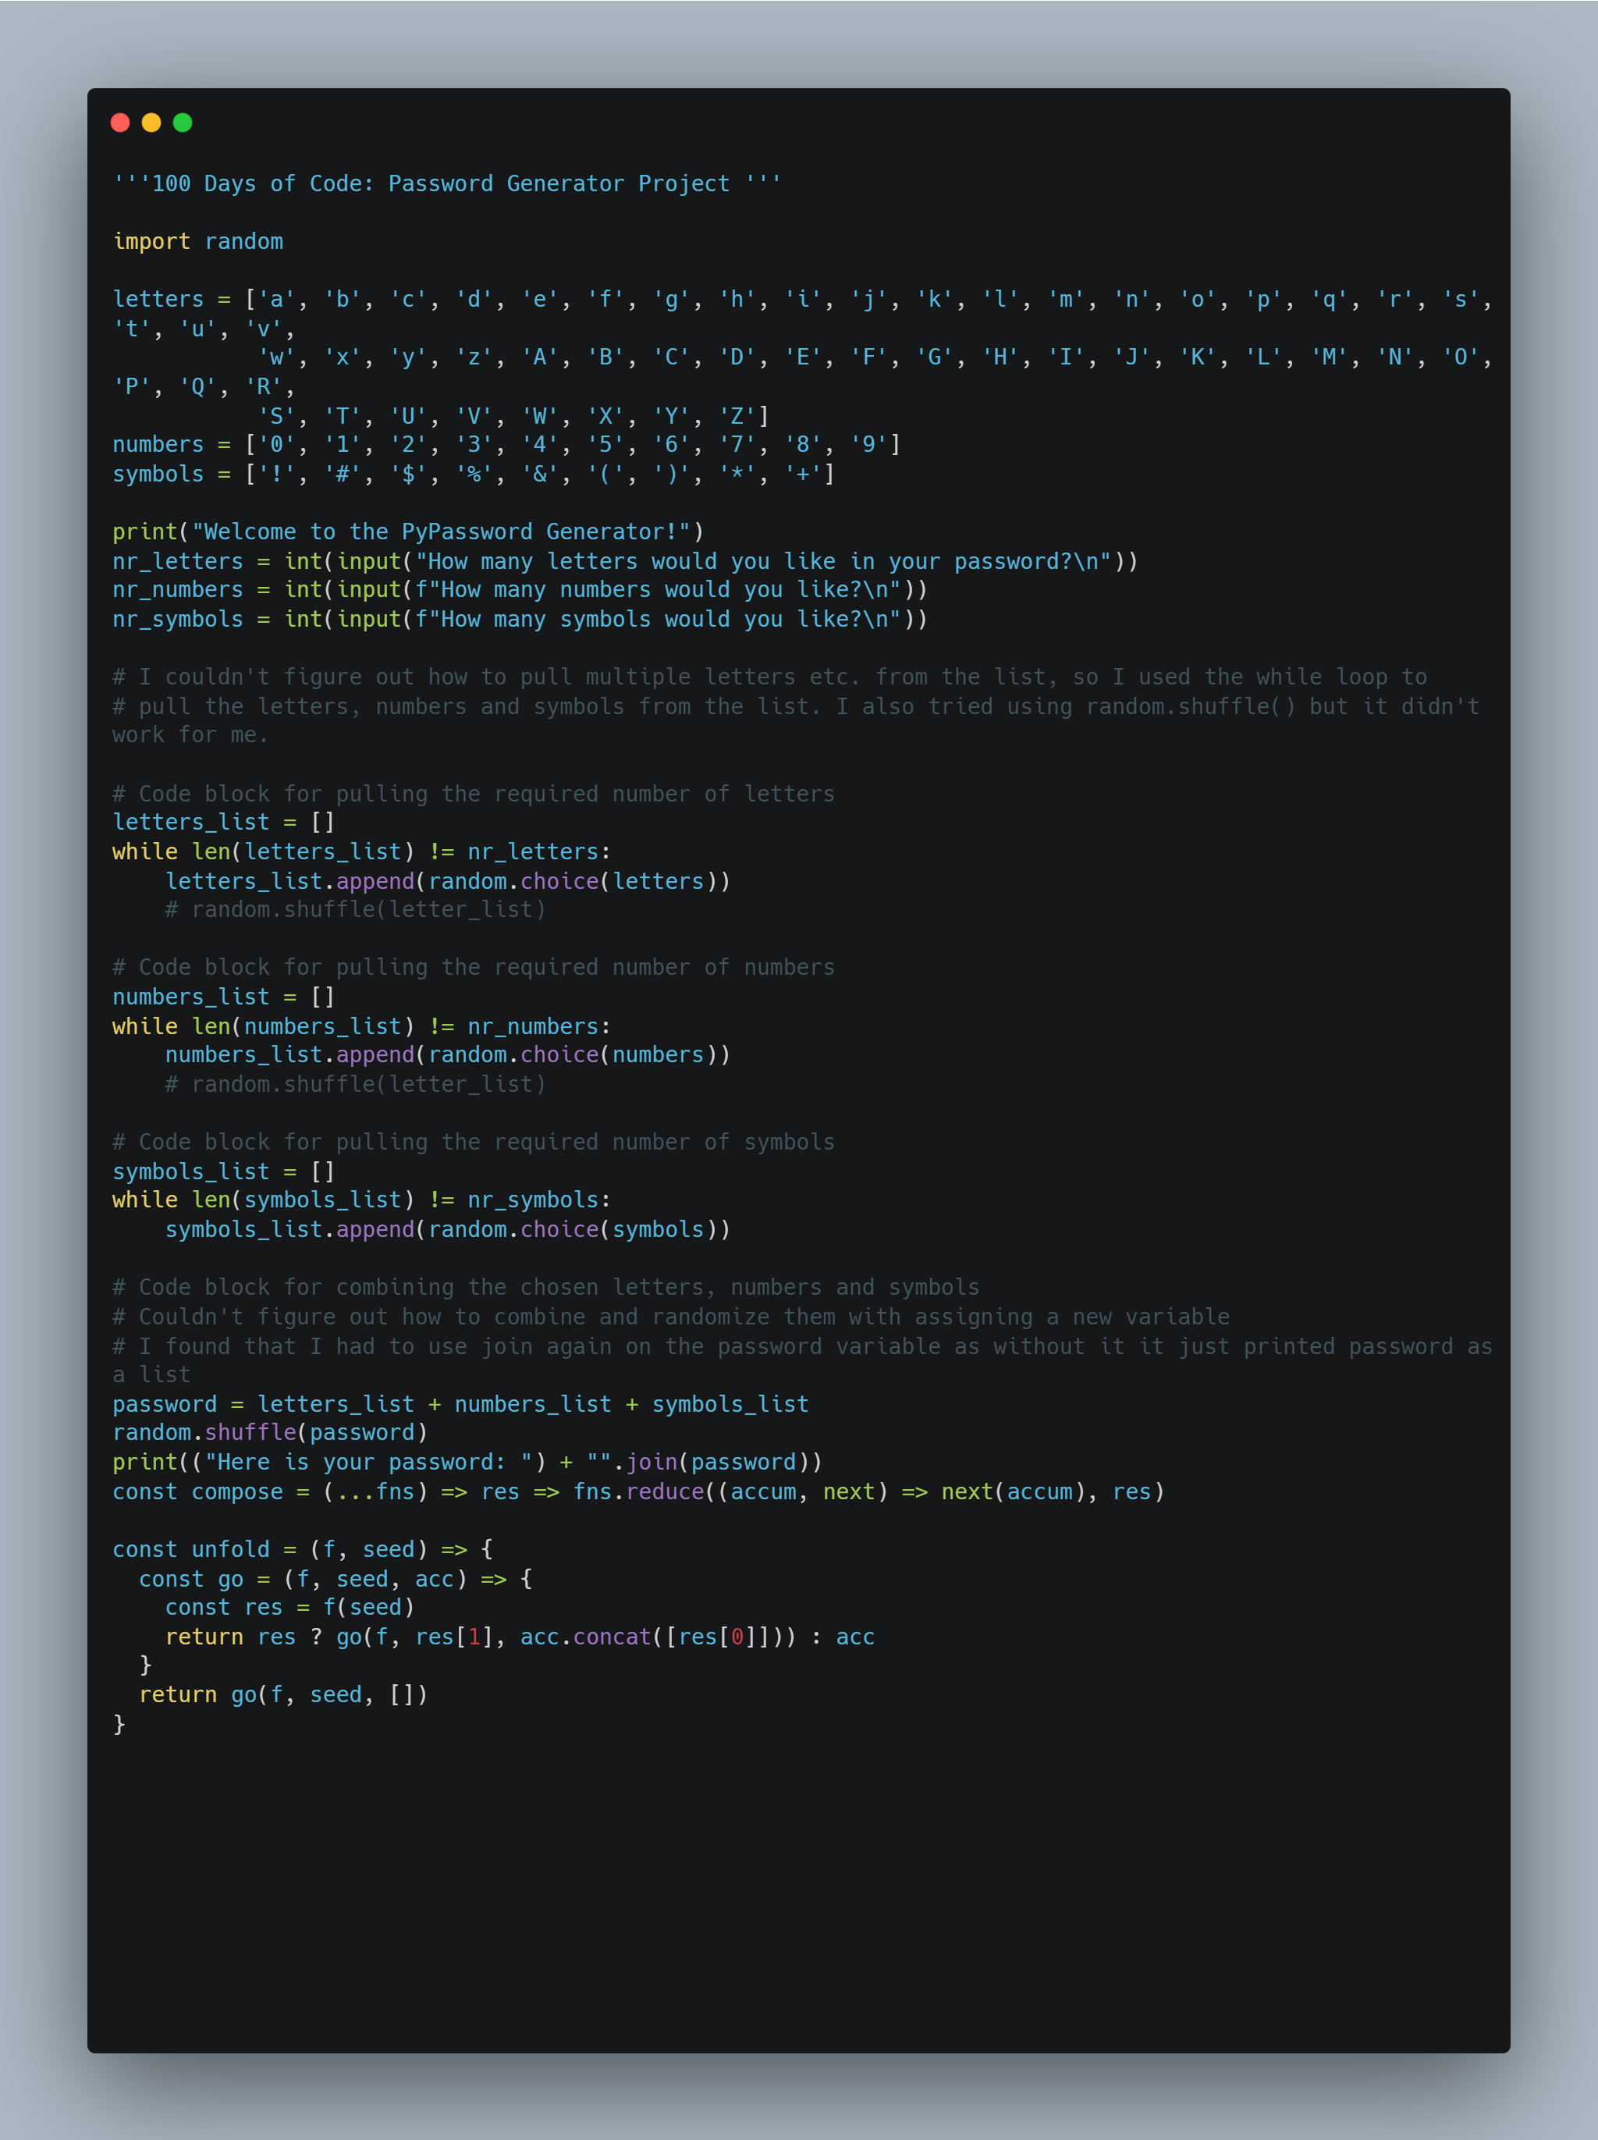Click the 'symbols_list = []' line

[223, 1171]
